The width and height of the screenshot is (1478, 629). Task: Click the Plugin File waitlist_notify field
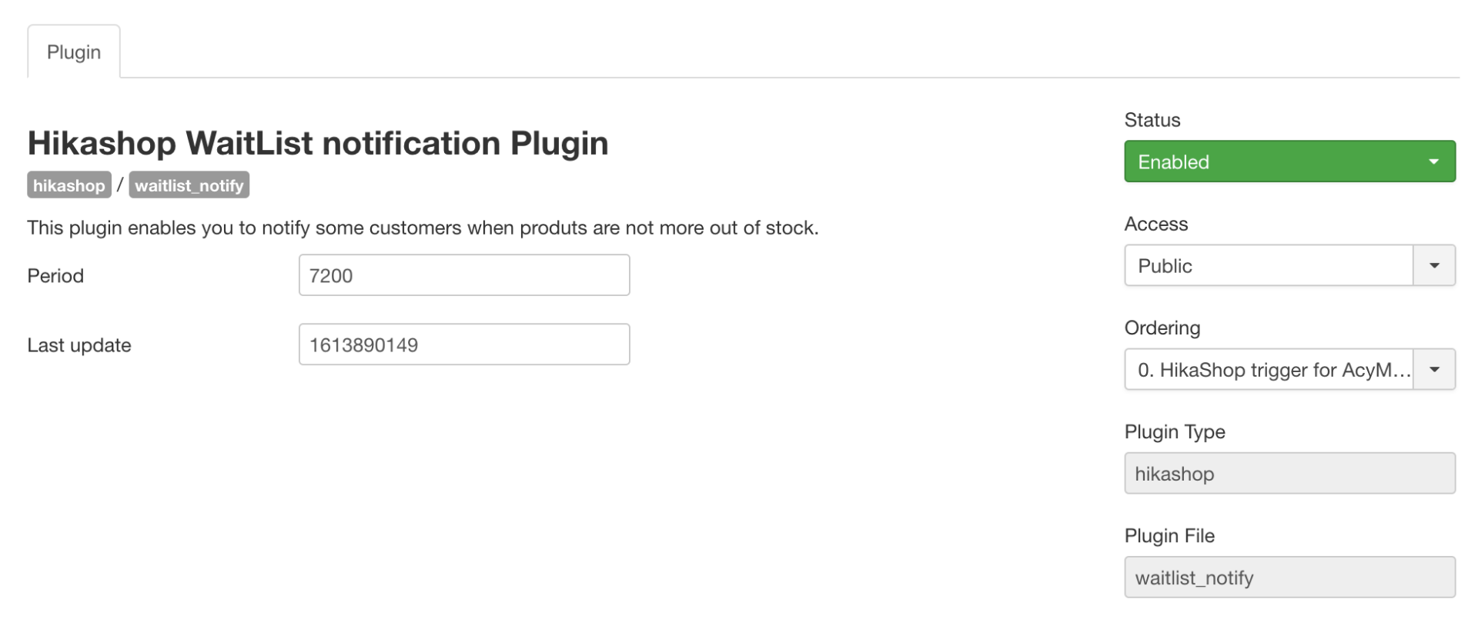tap(1289, 577)
